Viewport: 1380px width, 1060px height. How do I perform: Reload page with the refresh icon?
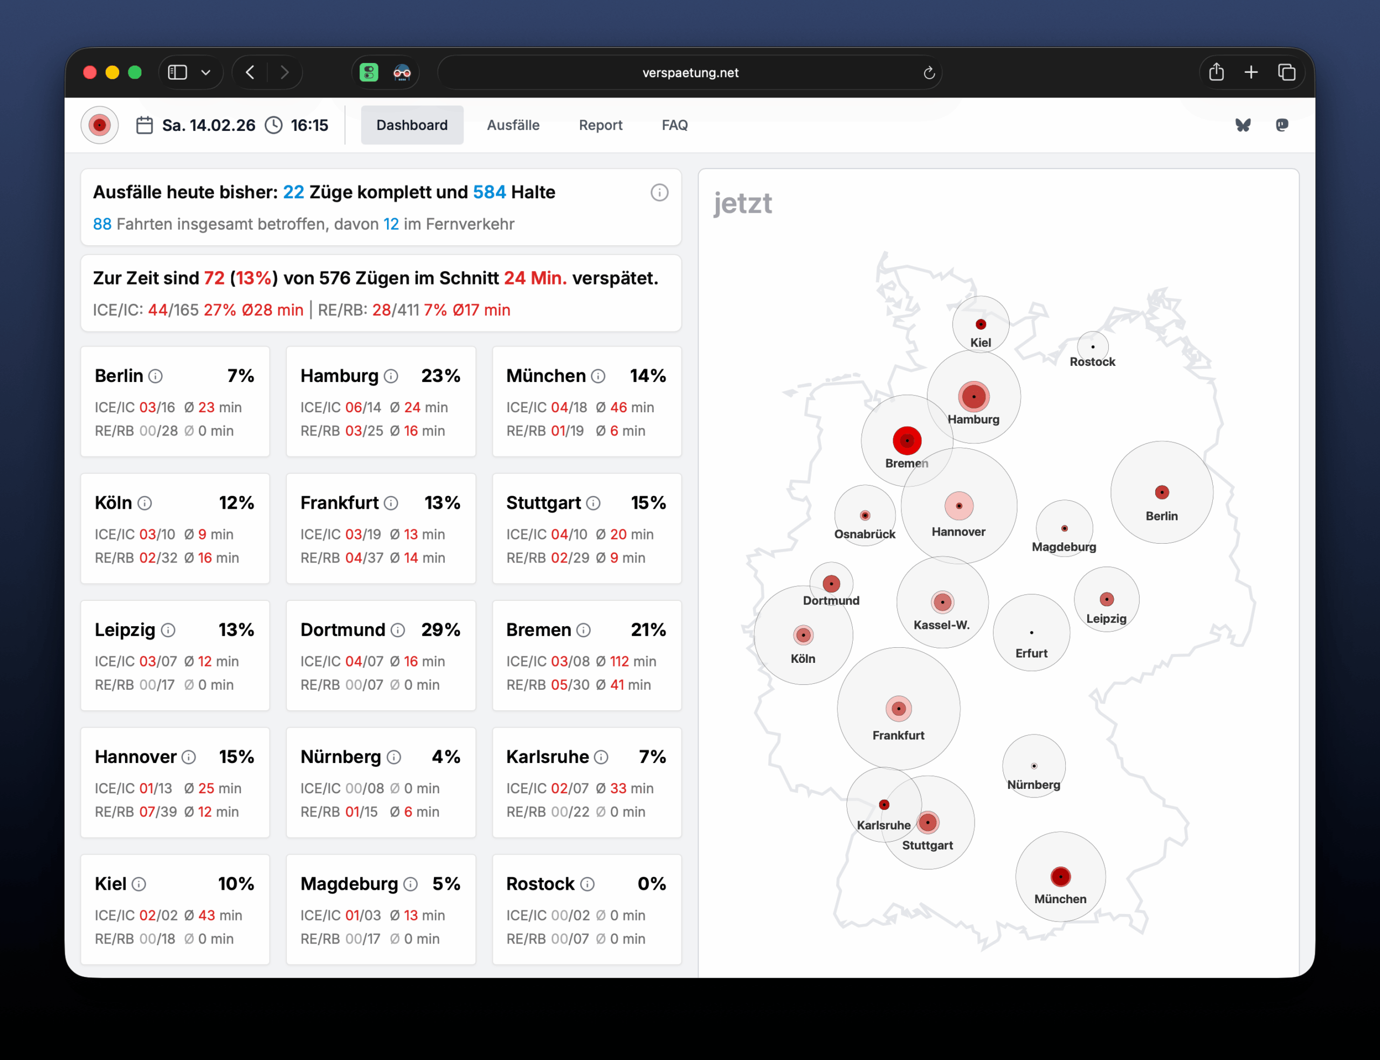point(928,73)
